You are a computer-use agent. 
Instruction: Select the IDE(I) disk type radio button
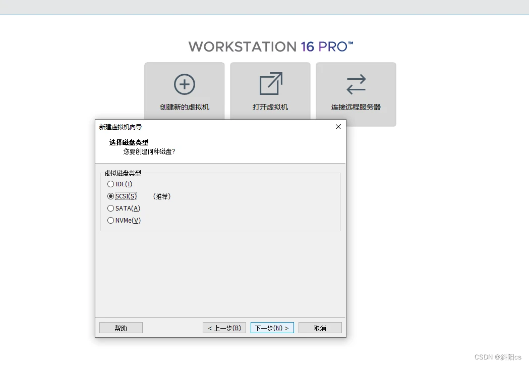(x=111, y=184)
